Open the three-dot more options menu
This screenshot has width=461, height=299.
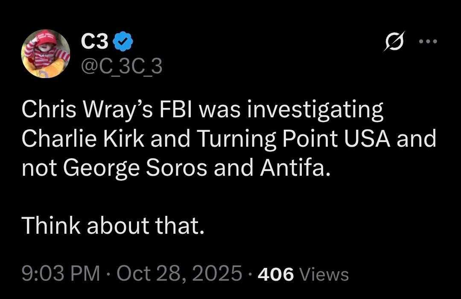(x=428, y=42)
